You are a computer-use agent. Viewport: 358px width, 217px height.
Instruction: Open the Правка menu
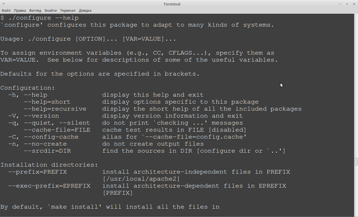coord(20,10)
